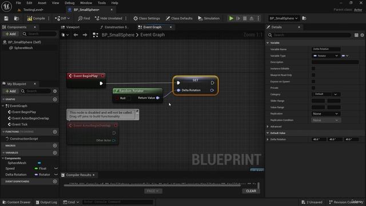Image resolution: width=366 pixels, height=206 pixels.
Task: Start Simulation mode
Action: coord(209,18)
